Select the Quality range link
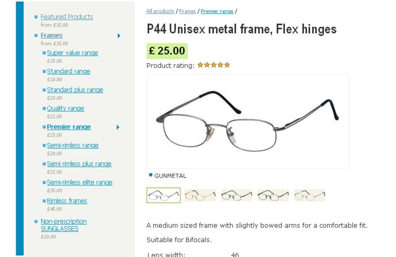This screenshot has width=396, height=257. pyautogui.click(x=65, y=108)
